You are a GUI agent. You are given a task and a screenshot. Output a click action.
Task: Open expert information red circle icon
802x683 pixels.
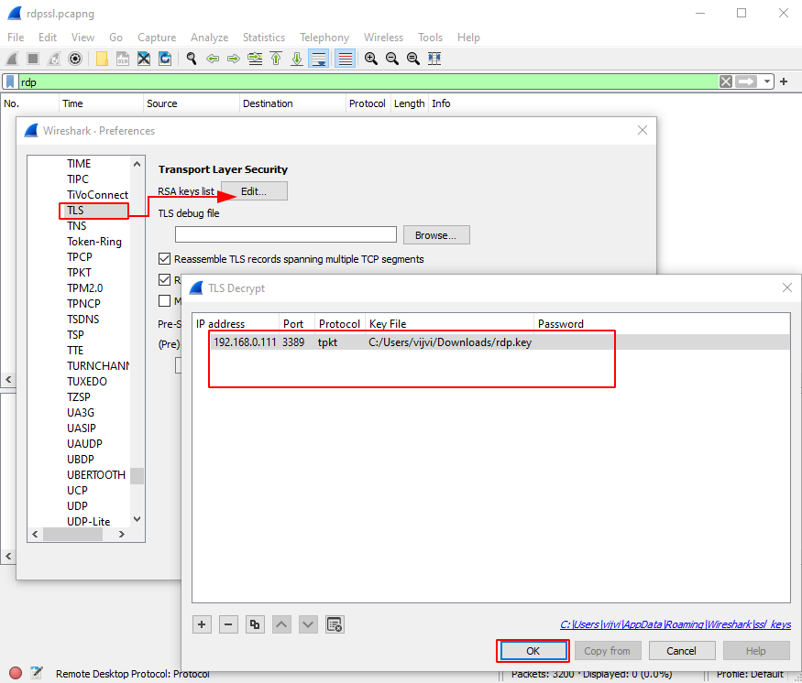16,673
